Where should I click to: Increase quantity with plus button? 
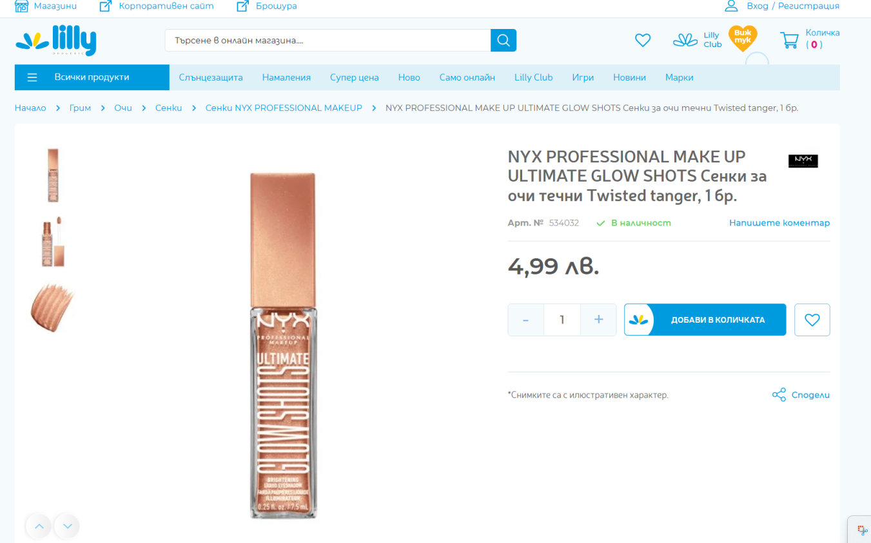598,319
